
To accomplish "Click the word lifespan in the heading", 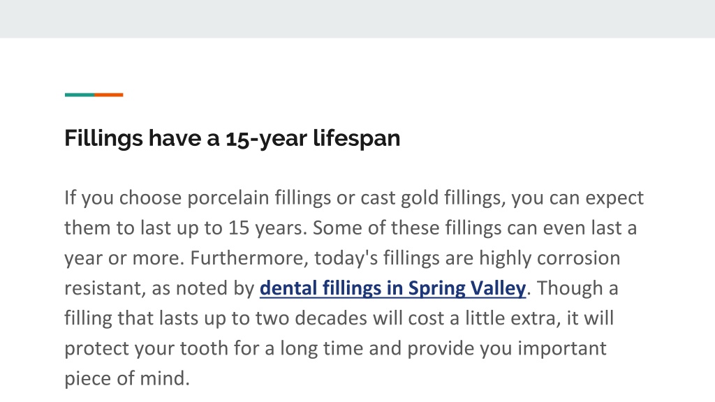I will pyautogui.click(x=357, y=138).
